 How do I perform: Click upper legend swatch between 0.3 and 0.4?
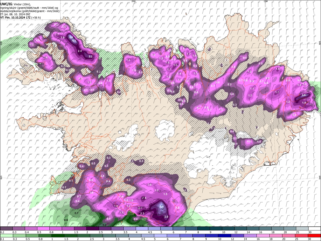(19, 228)
